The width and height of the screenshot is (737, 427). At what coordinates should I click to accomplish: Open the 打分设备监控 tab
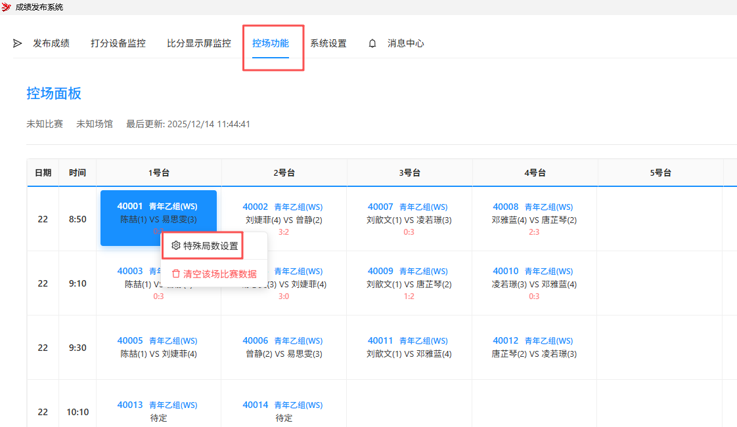coord(118,43)
